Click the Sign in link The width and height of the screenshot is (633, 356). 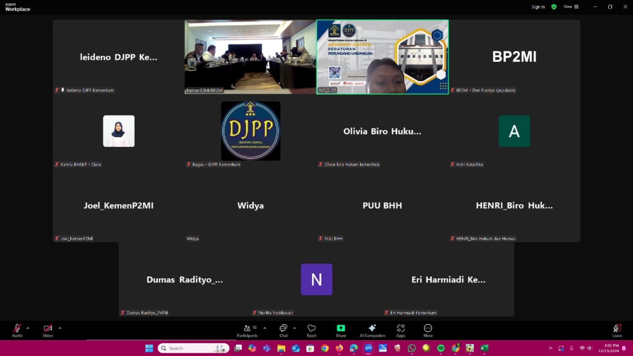click(538, 7)
